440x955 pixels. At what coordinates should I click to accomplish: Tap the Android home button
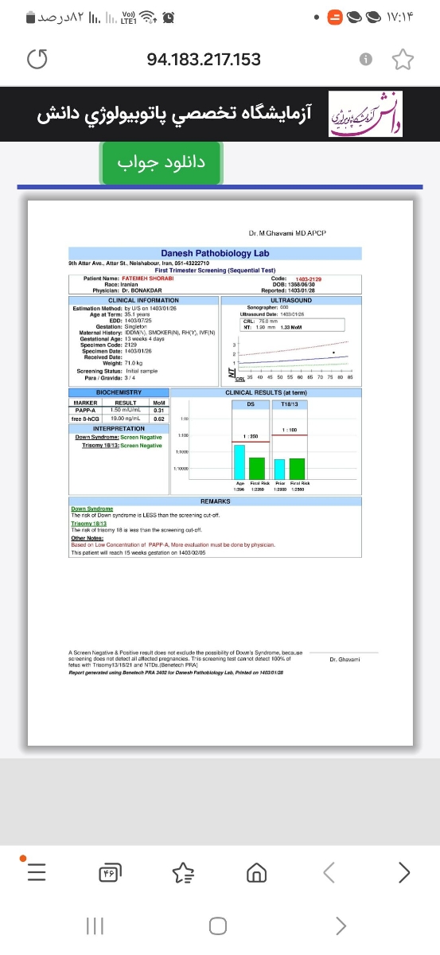(218, 925)
